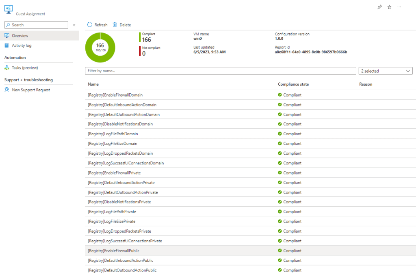Collapse the sidebar with the double chevron
This screenshot has width=416, height=274.
[x=74, y=25]
